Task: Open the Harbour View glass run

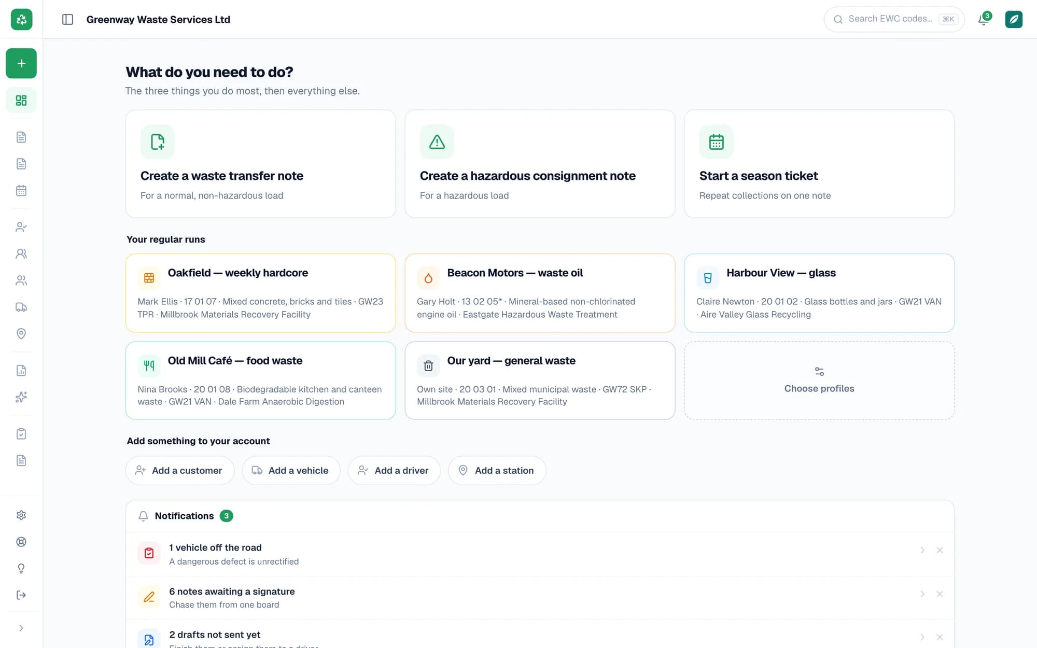Action: (819, 293)
